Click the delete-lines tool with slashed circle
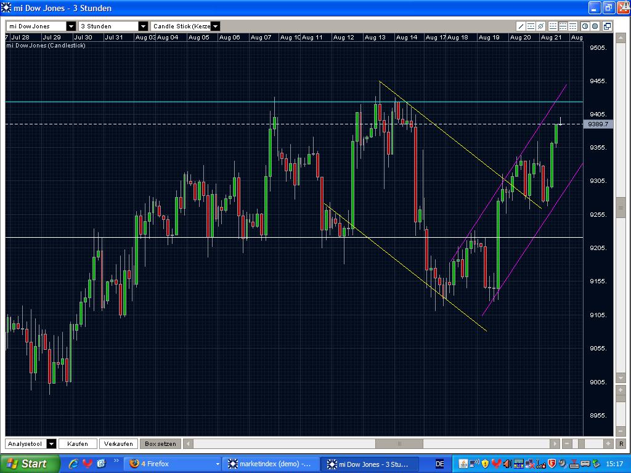Screen dimensions: 631x473 pyautogui.click(x=541, y=26)
